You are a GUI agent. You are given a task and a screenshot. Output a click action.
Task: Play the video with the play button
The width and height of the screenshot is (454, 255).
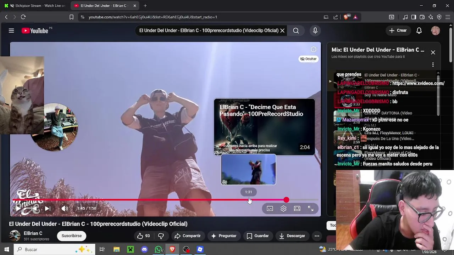tap(18, 208)
